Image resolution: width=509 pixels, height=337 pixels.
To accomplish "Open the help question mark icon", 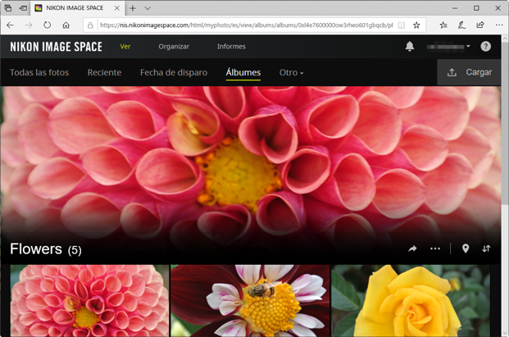I will (x=486, y=47).
